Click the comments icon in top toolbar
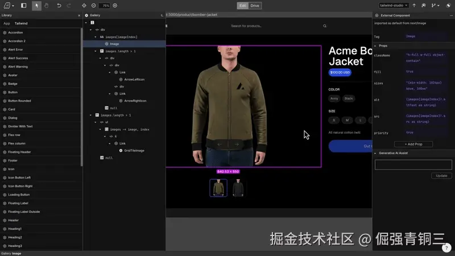The height and width of the screenshot is (256, 455). (424, 6)
